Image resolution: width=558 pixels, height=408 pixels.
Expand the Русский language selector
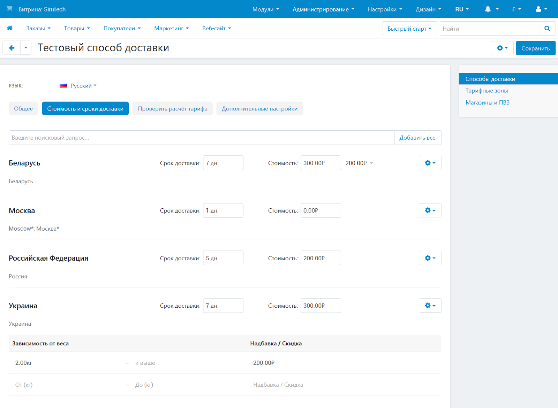[x=83, y=86]
